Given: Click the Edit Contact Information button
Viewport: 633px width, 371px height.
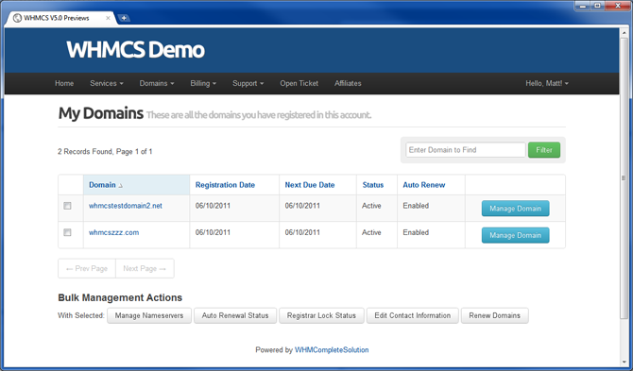Looking at the screenshot, I should (x=412, y=315).
